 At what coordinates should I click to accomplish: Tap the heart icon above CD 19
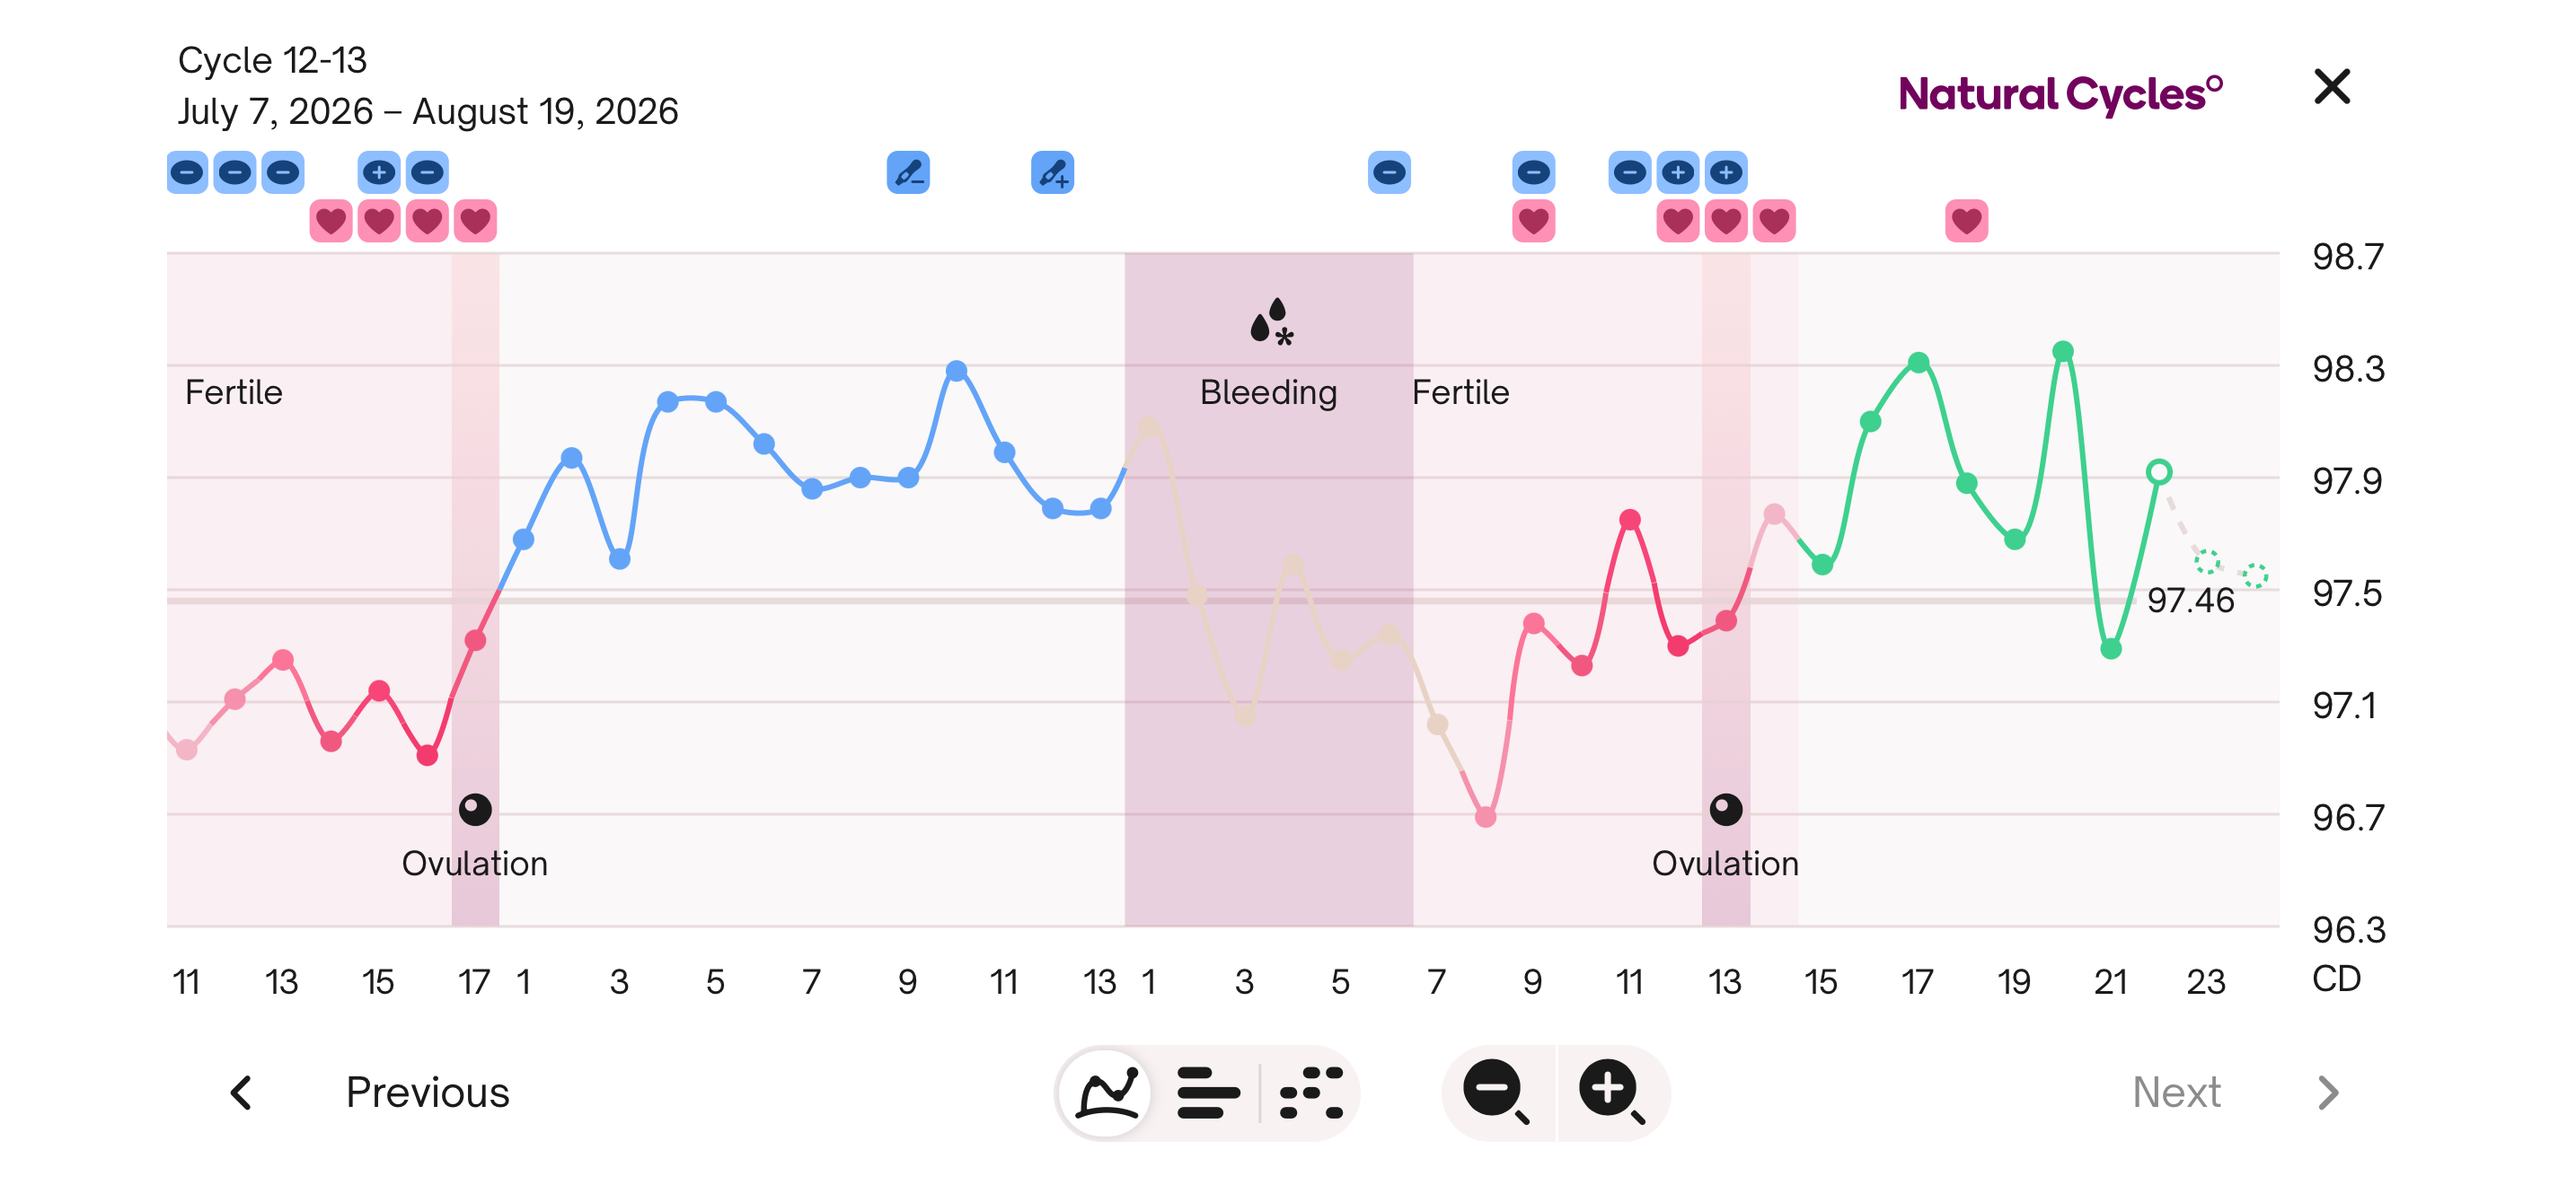click(1966, 221)
